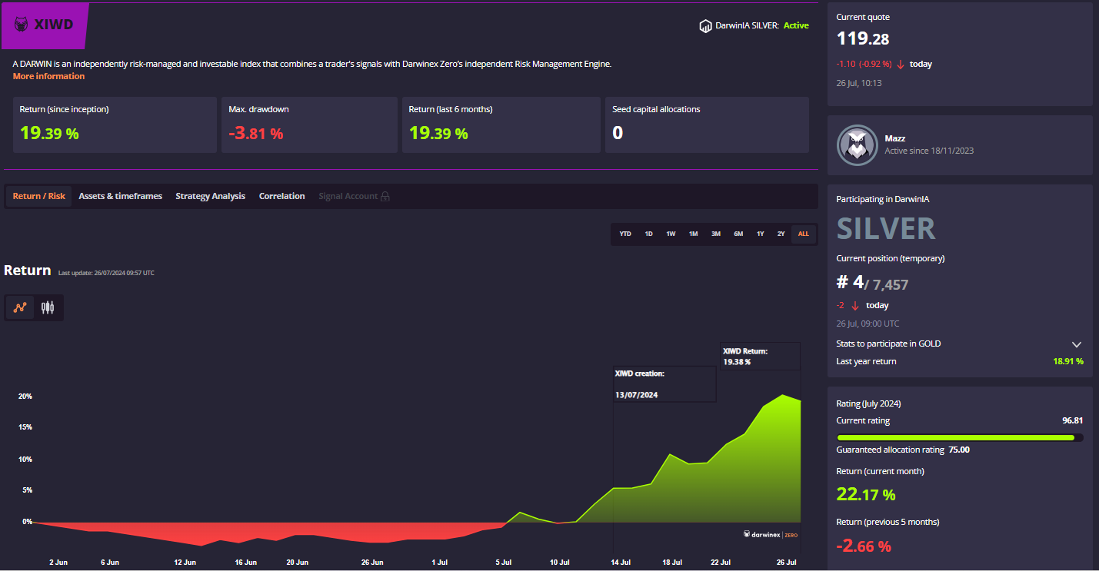
Task: Open the Assets & timeframes tab
Action: pyautogui.click(x=120, y=197)
